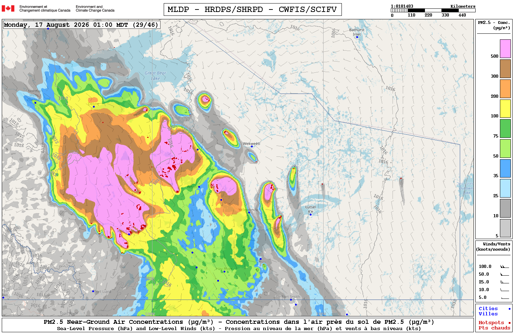Pick the dark green 75–100 legend swatch
514x334 pixels.
pos(505,128)
